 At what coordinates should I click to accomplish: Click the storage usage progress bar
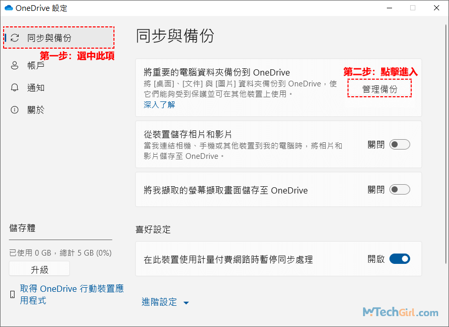[61, 240]
